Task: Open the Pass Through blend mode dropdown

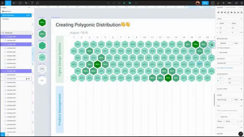Action: (x=225, y=100)
